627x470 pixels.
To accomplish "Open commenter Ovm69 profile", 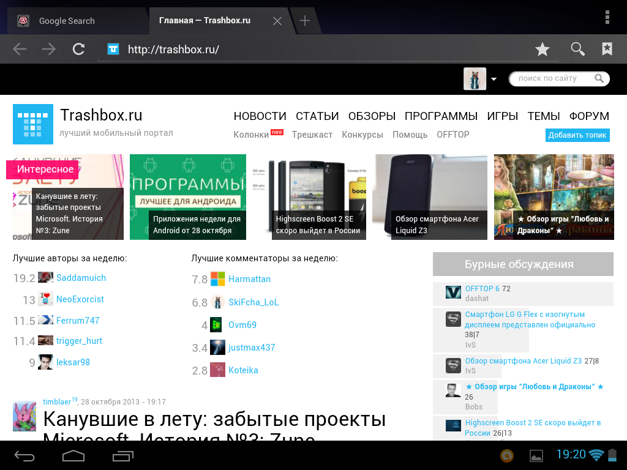I will coord(242,325).
